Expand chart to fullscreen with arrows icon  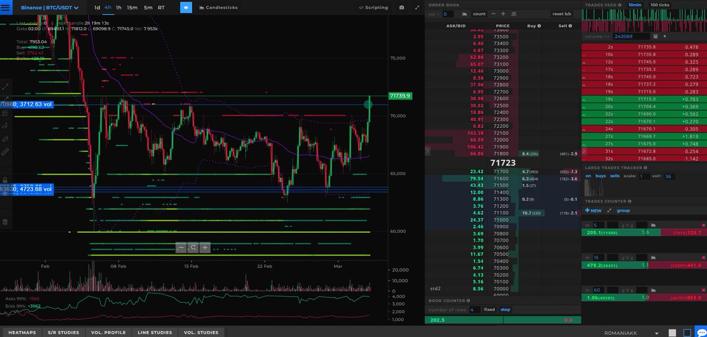tap(417, 8)
